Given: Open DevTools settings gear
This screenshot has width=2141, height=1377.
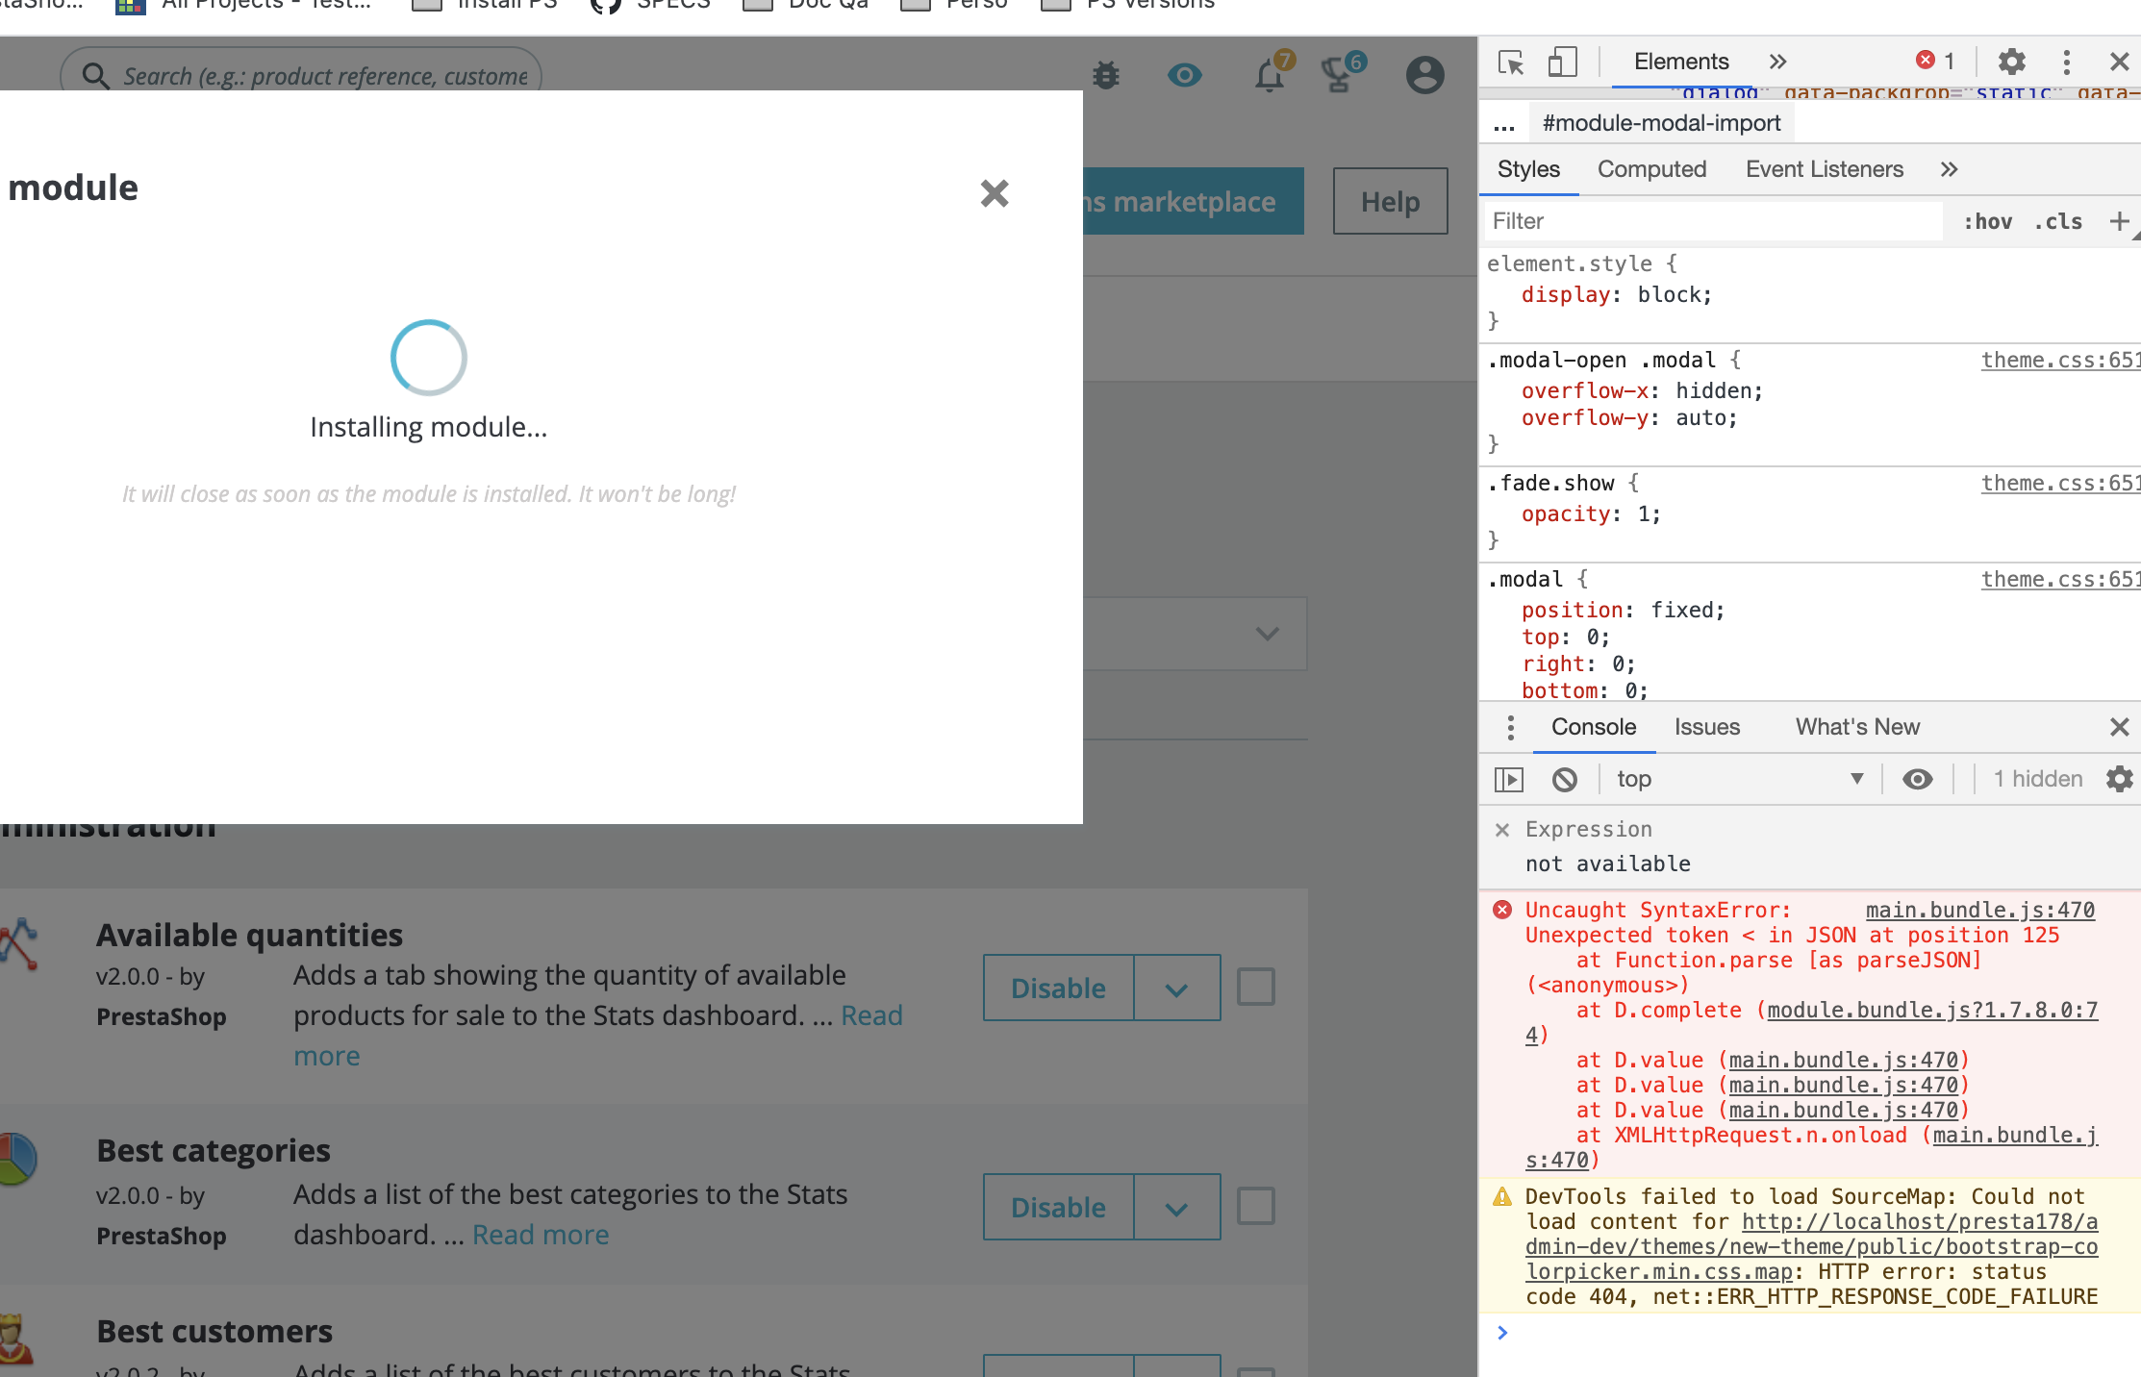Looking at the screenshot, I should (x=2011, y=62).
